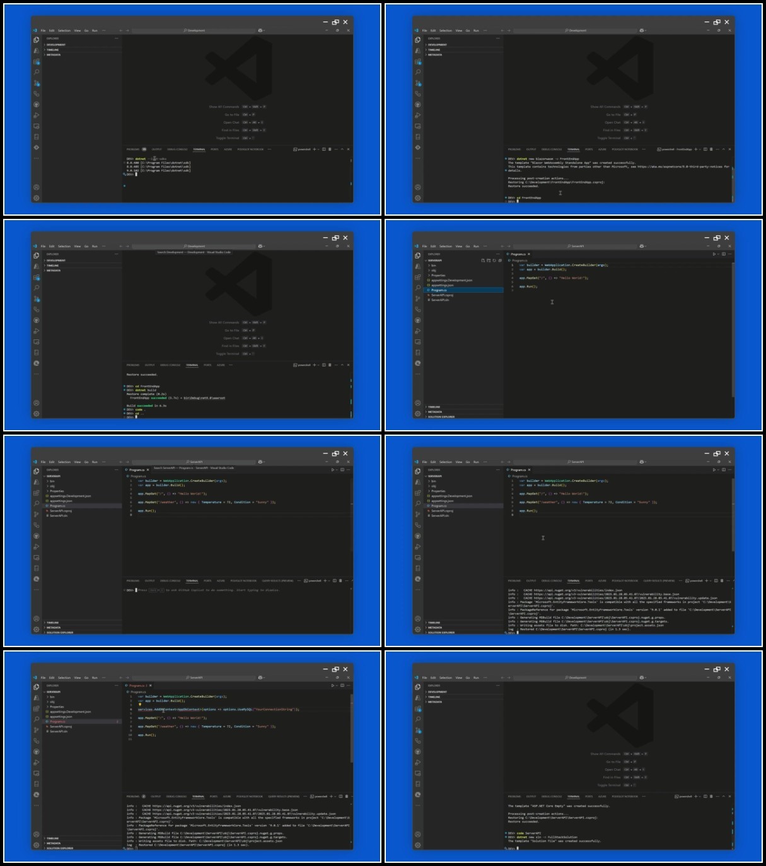Image resolution: width=766 pixels, height=866 pixels.
Task: Open Run and Debug in list-sdks terminal window
Action: [x=37, y=115]
